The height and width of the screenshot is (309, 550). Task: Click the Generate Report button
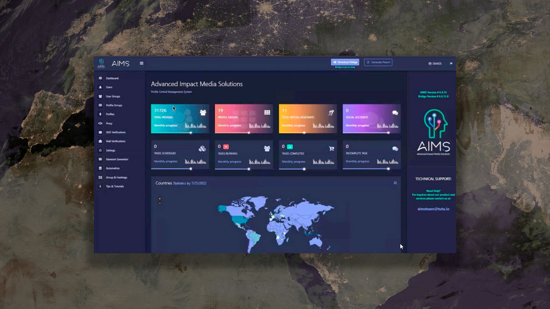[x=378, y=62]
